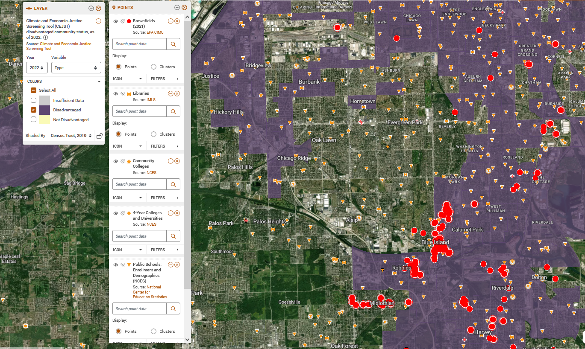Toggle label icon for 4-Year Colleges layer

point(122,213)
